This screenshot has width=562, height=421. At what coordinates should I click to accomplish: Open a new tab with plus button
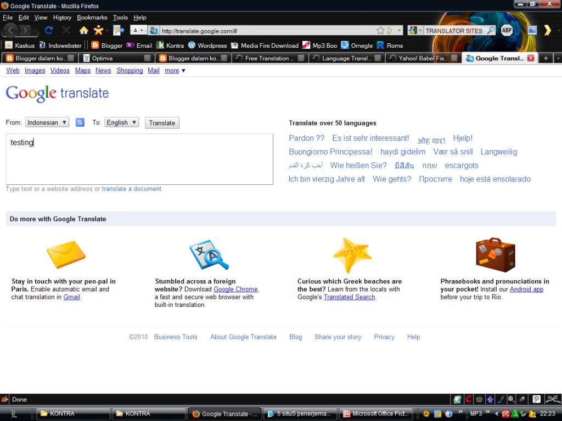point(546,58)
